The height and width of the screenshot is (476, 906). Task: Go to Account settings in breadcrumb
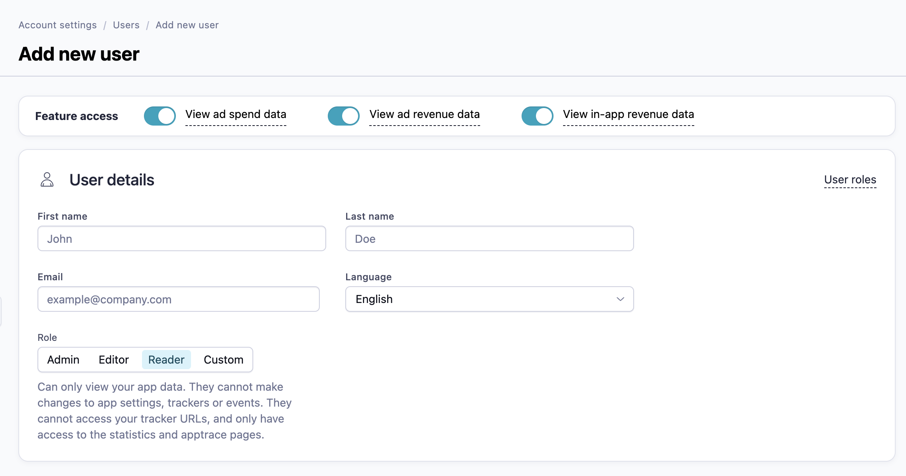(57, 25)
